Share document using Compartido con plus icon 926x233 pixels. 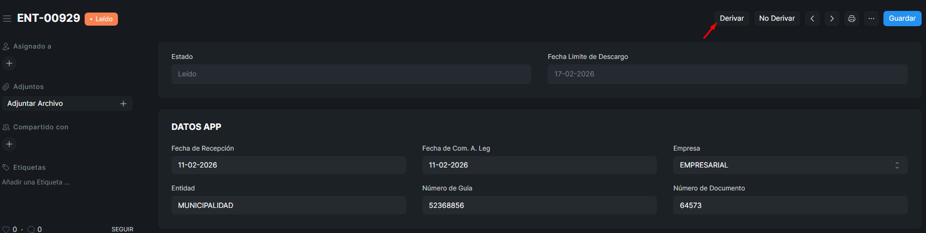point(9,144)
